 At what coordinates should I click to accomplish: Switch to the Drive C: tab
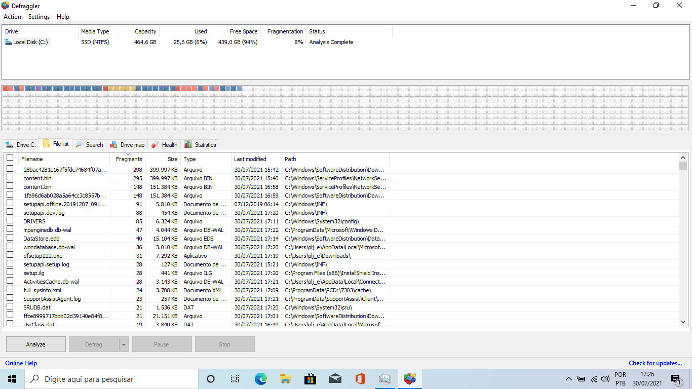point(21,144)
